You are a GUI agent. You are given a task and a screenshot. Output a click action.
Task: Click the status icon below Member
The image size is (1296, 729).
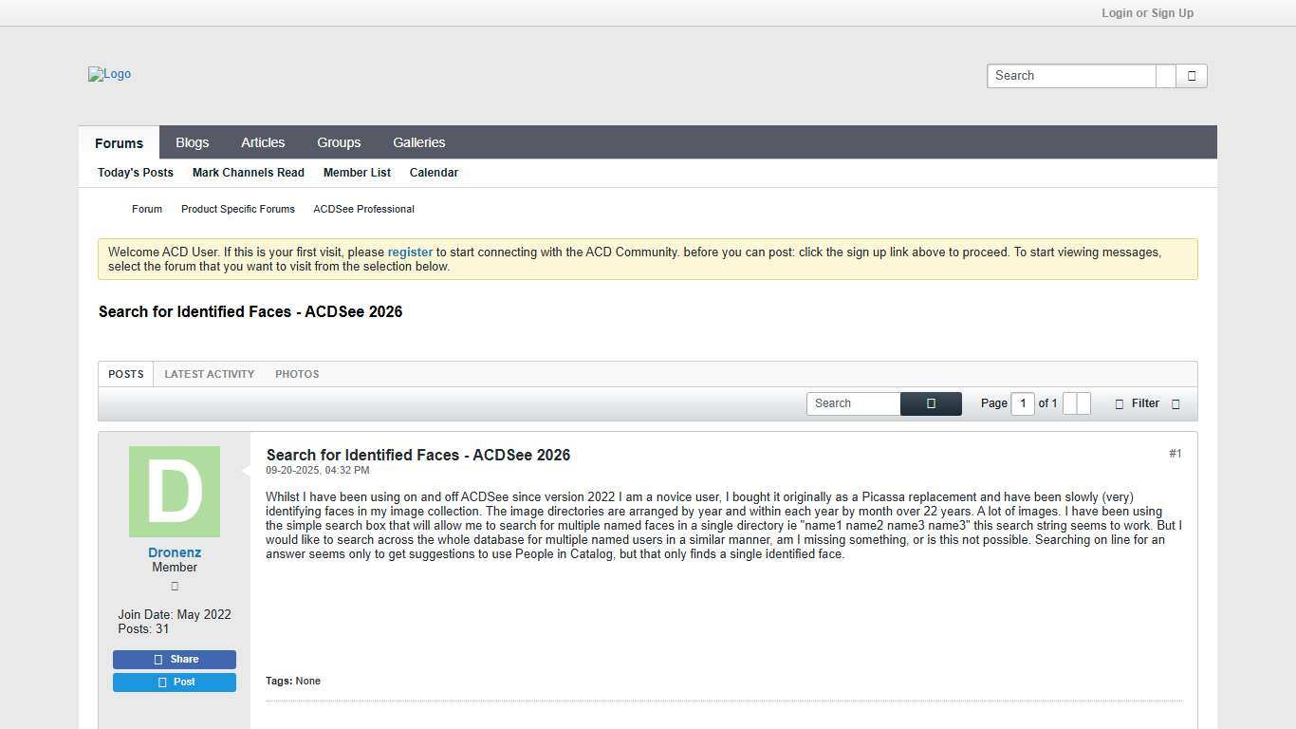pos(175,587)
